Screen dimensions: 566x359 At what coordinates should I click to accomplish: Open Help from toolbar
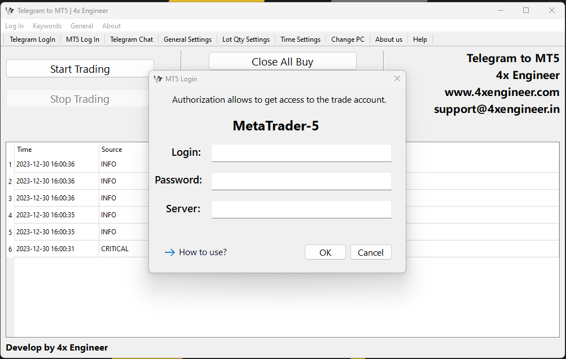pos(420,40)
